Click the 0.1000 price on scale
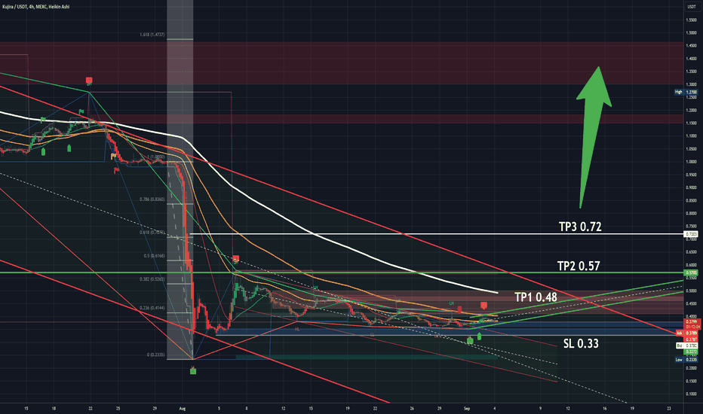 (x=692, y=394)
